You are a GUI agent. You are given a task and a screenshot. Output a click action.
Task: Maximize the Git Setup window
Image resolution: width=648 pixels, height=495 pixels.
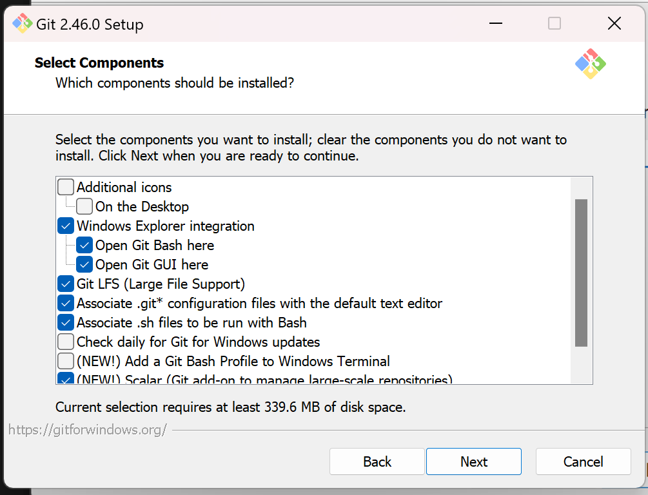555,24
